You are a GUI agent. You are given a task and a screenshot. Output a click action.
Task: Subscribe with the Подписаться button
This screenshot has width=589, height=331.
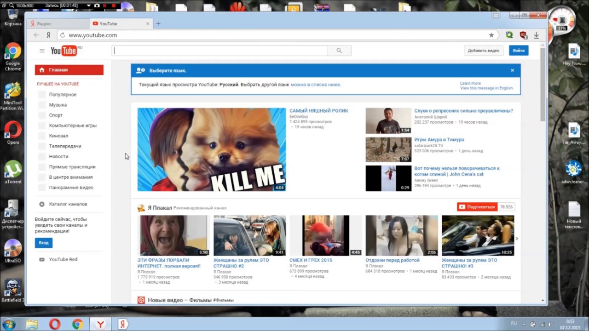point(477,207)
